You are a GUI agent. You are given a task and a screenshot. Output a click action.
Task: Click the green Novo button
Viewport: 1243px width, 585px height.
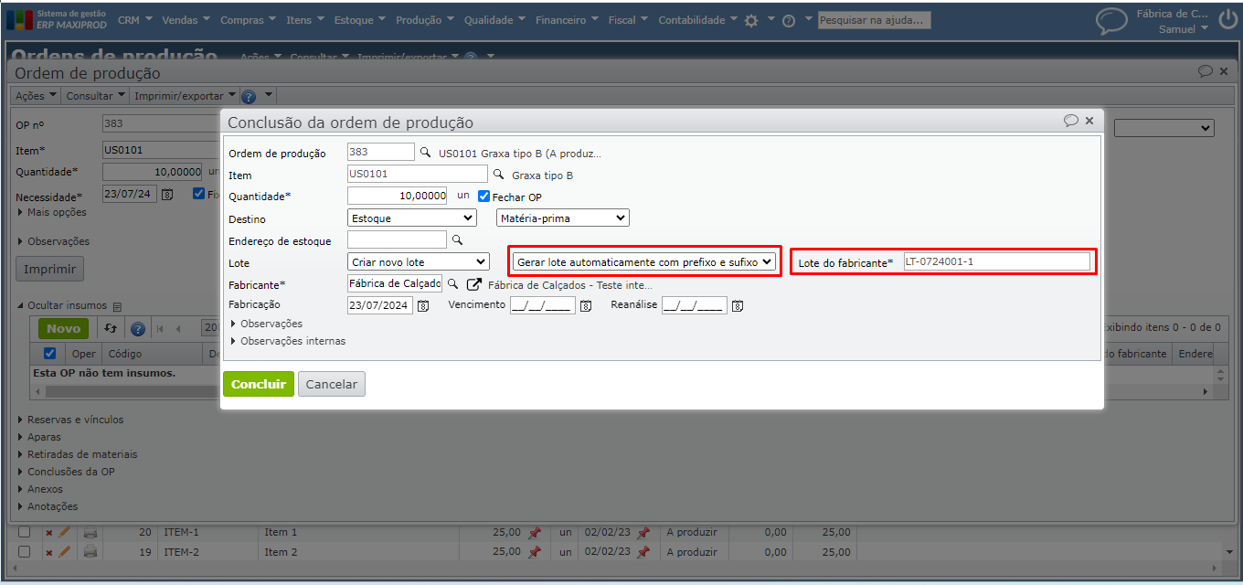64,329
